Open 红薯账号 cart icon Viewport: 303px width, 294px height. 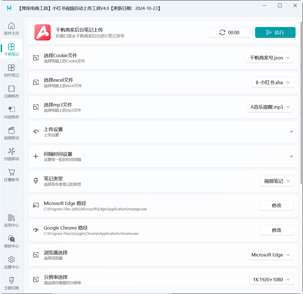point(11,172)
